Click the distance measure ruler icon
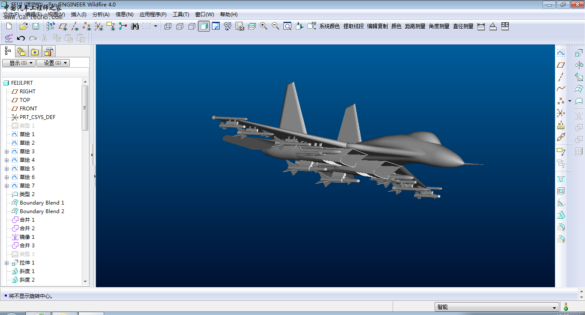This screenshot has width=585, height=315. click(x=481, y=27)
